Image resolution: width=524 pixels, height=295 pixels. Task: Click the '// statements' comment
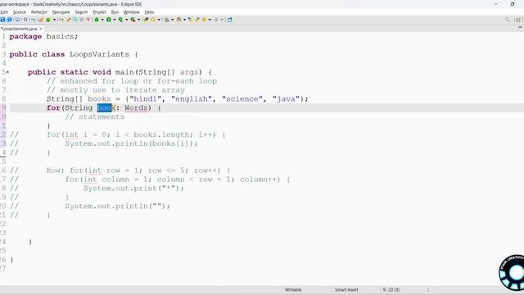95,116
